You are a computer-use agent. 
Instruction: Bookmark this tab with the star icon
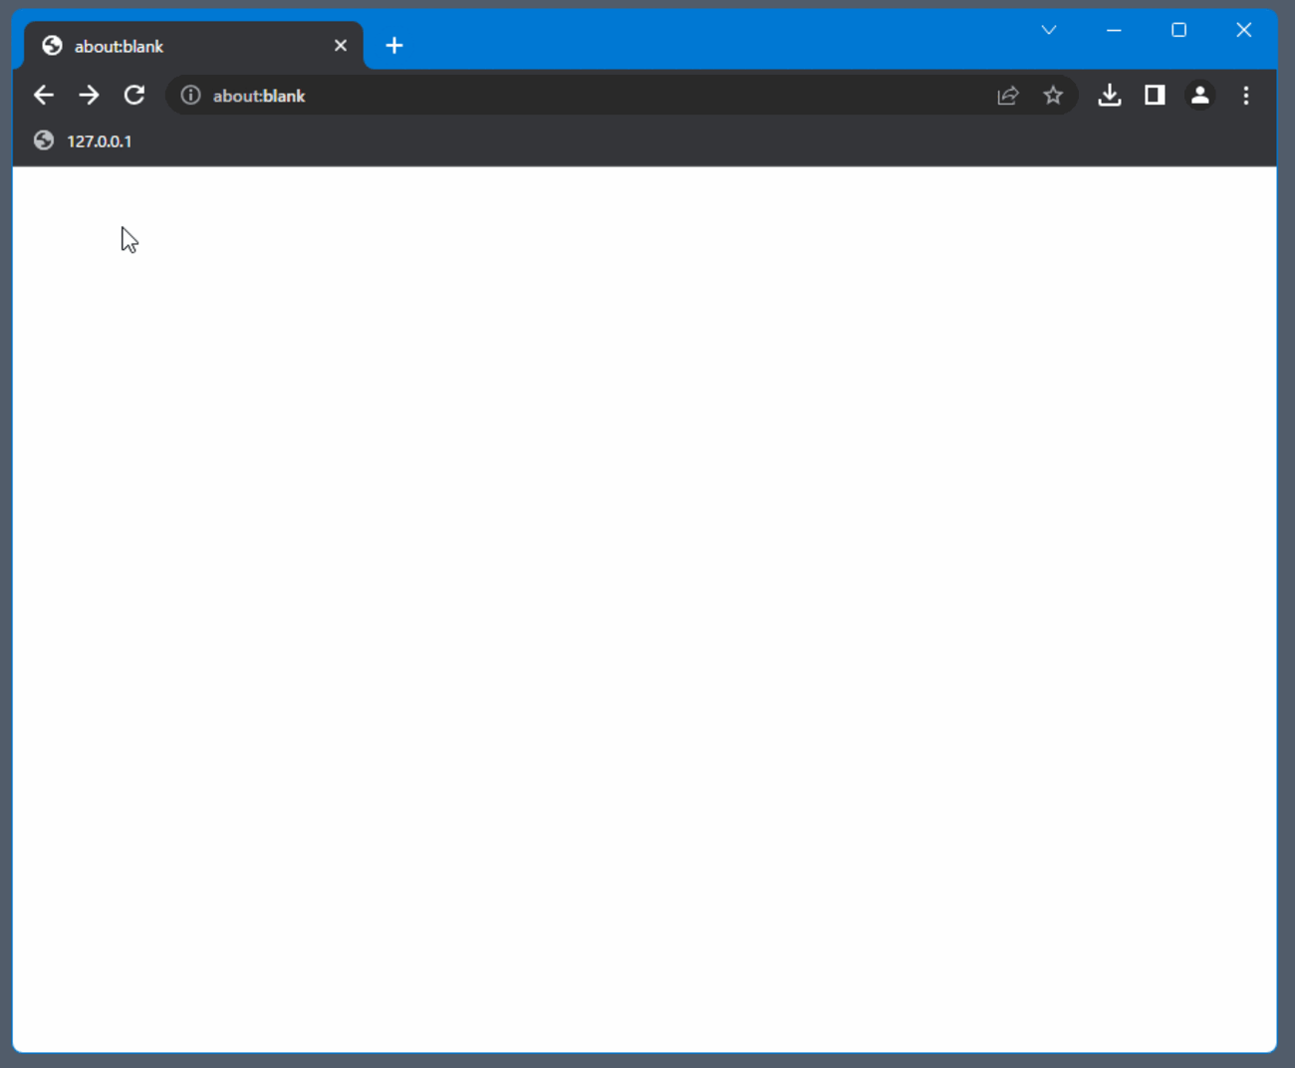(1053, 96)
